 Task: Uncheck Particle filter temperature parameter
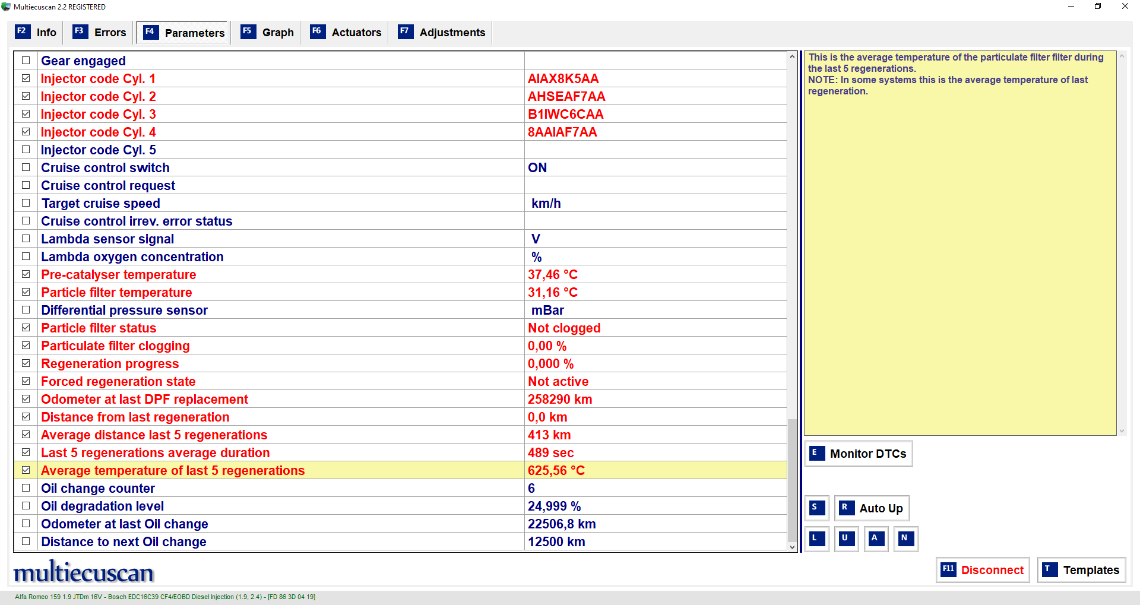[x=26, y=292]
